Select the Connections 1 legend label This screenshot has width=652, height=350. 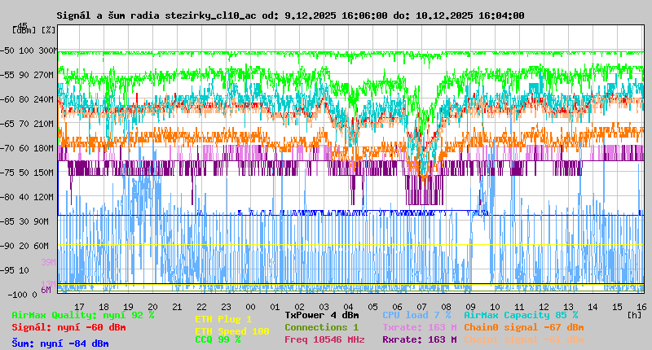coord(322,327)
